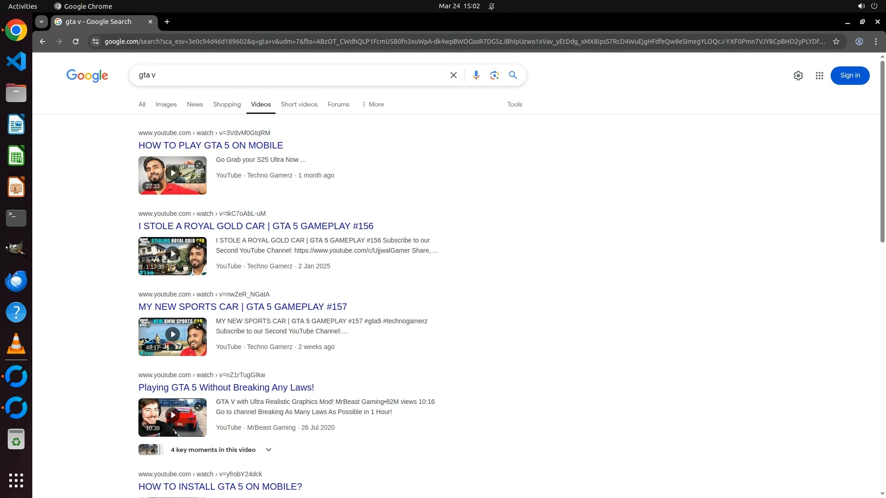View site information icon in address bar
This screenshot has width=886, height=498.
[95, 41]
